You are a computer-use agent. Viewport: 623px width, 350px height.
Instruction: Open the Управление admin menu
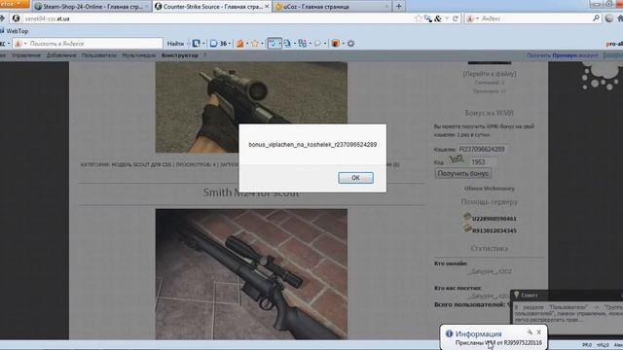(26, 55)
